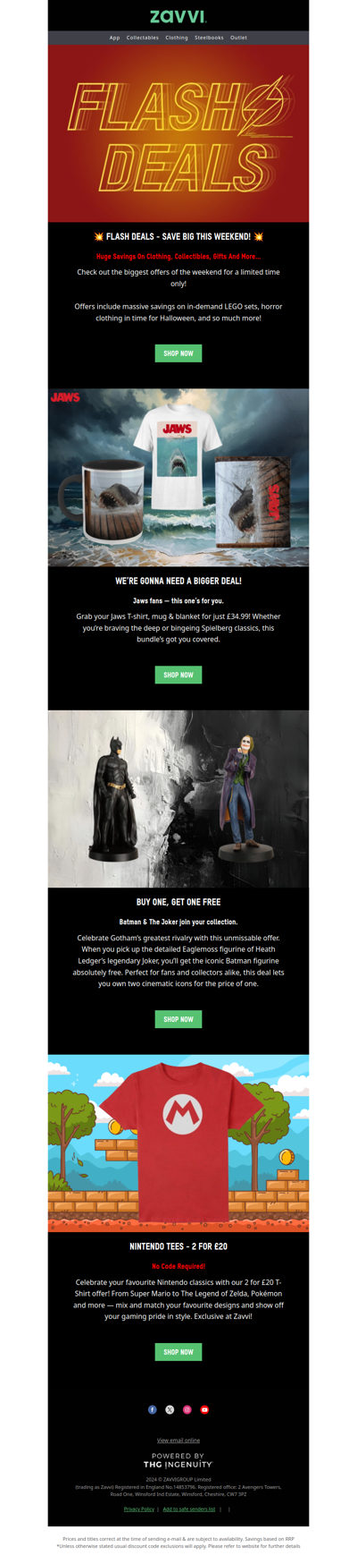Go to the Clothing menu link
This screenshot has height=1564, width=357.
[177, 38]
